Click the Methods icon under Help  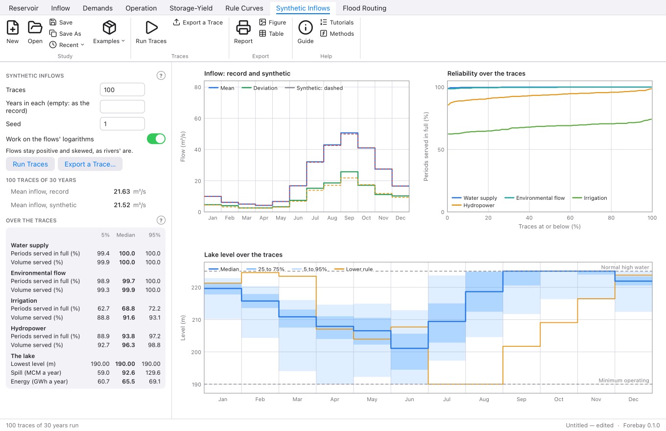pyautogui.click(x=323, y=33)
